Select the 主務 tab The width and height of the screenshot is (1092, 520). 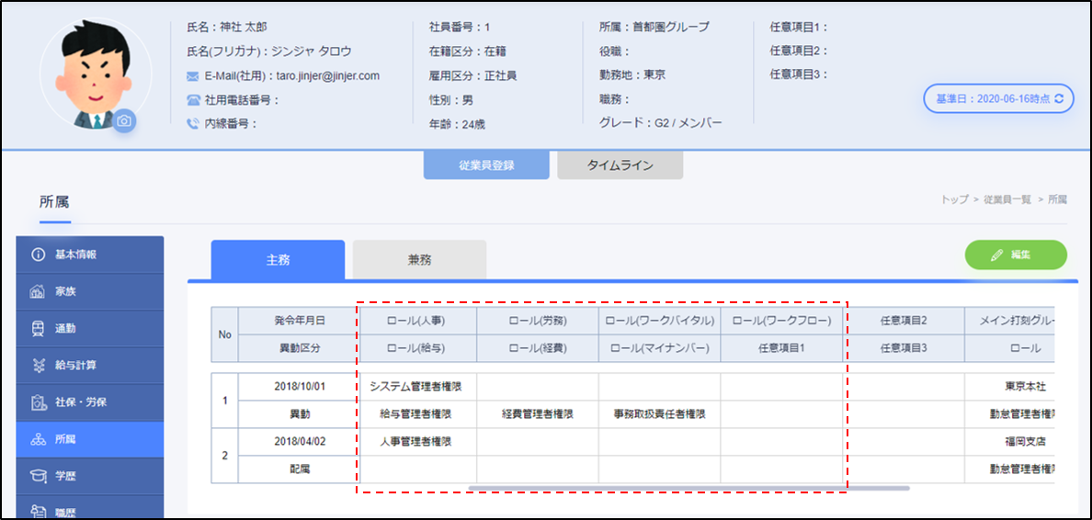tap(278, 260)
